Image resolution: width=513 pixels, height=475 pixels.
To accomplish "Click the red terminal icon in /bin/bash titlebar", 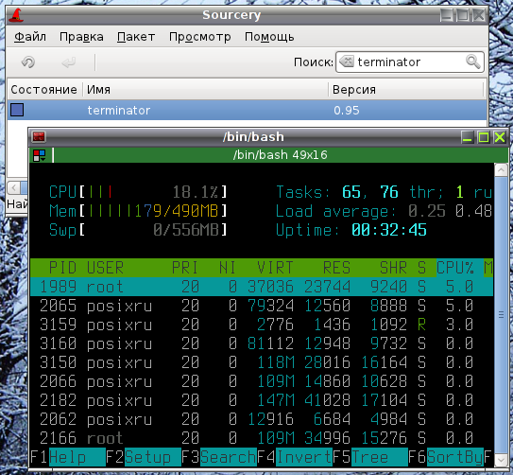I will tap(39, 136).
